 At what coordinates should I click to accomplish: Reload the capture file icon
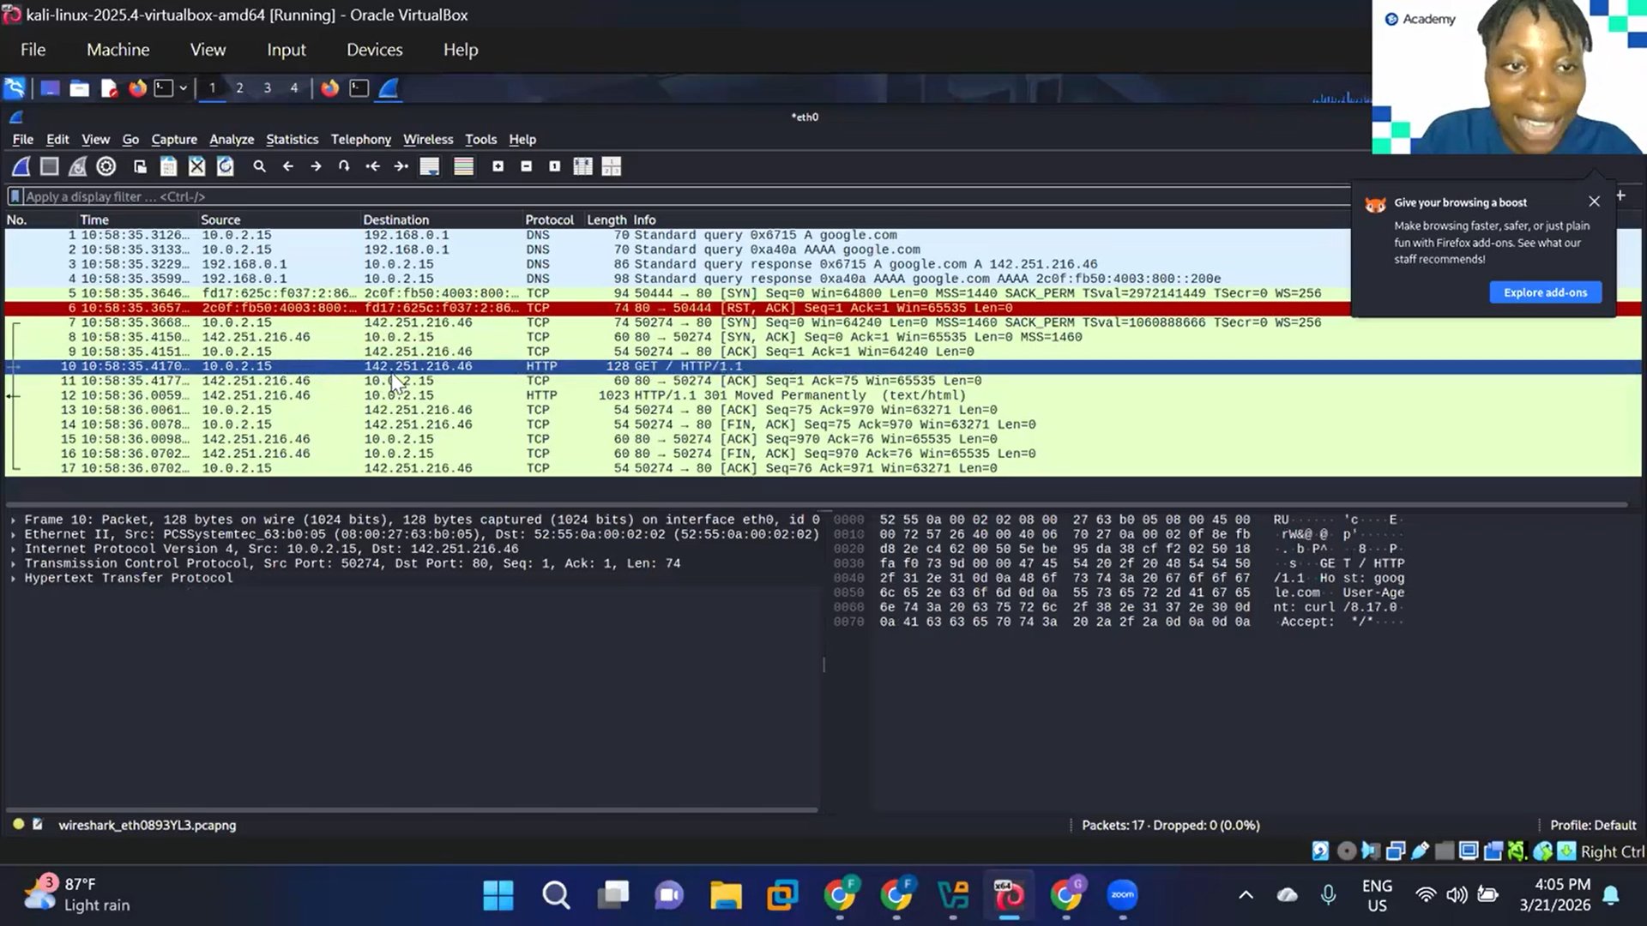click(226, 166)
